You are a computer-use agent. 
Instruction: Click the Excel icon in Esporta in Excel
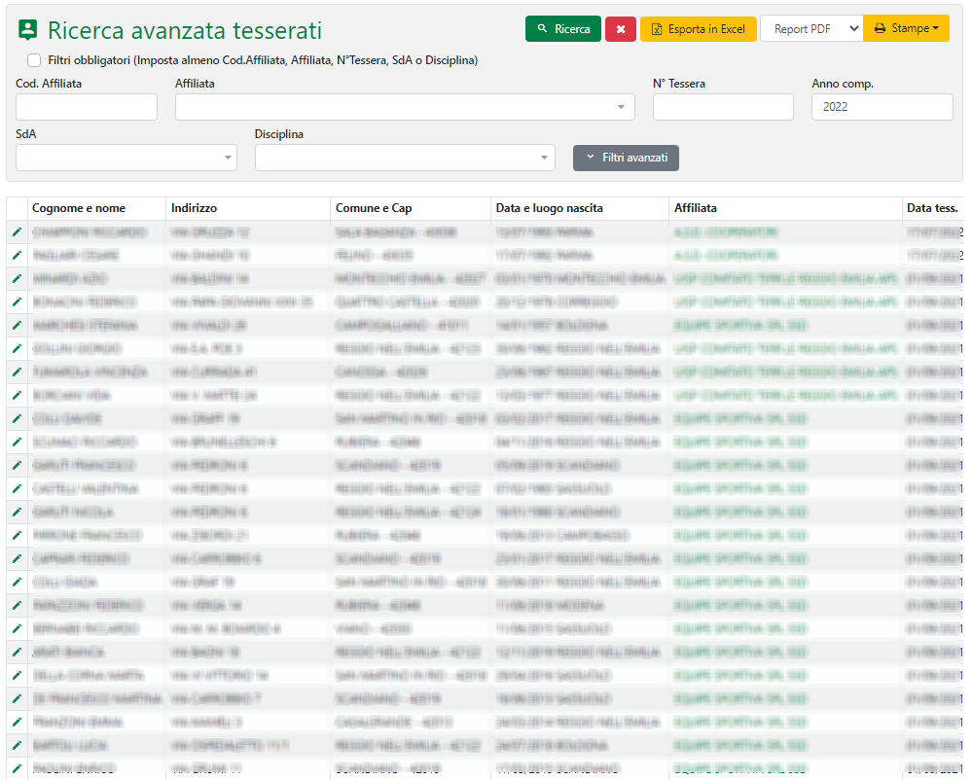tap(657, 29)
